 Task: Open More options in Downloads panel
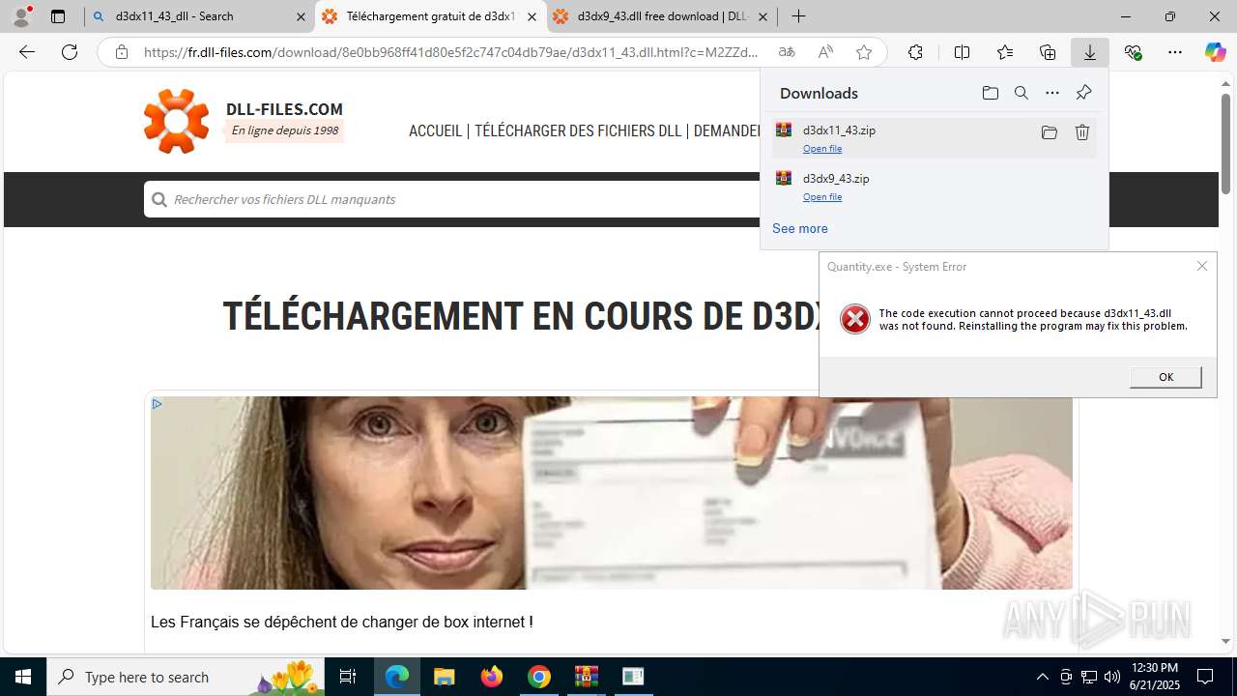(1052, 93)
